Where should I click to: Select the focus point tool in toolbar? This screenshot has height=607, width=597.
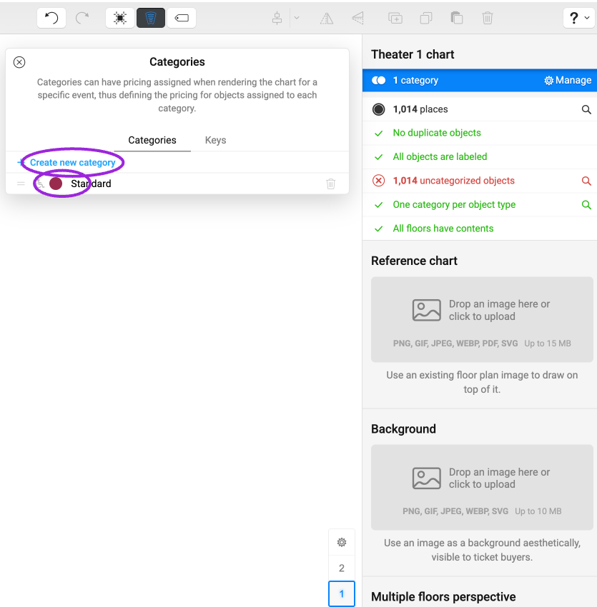point(120,18)
